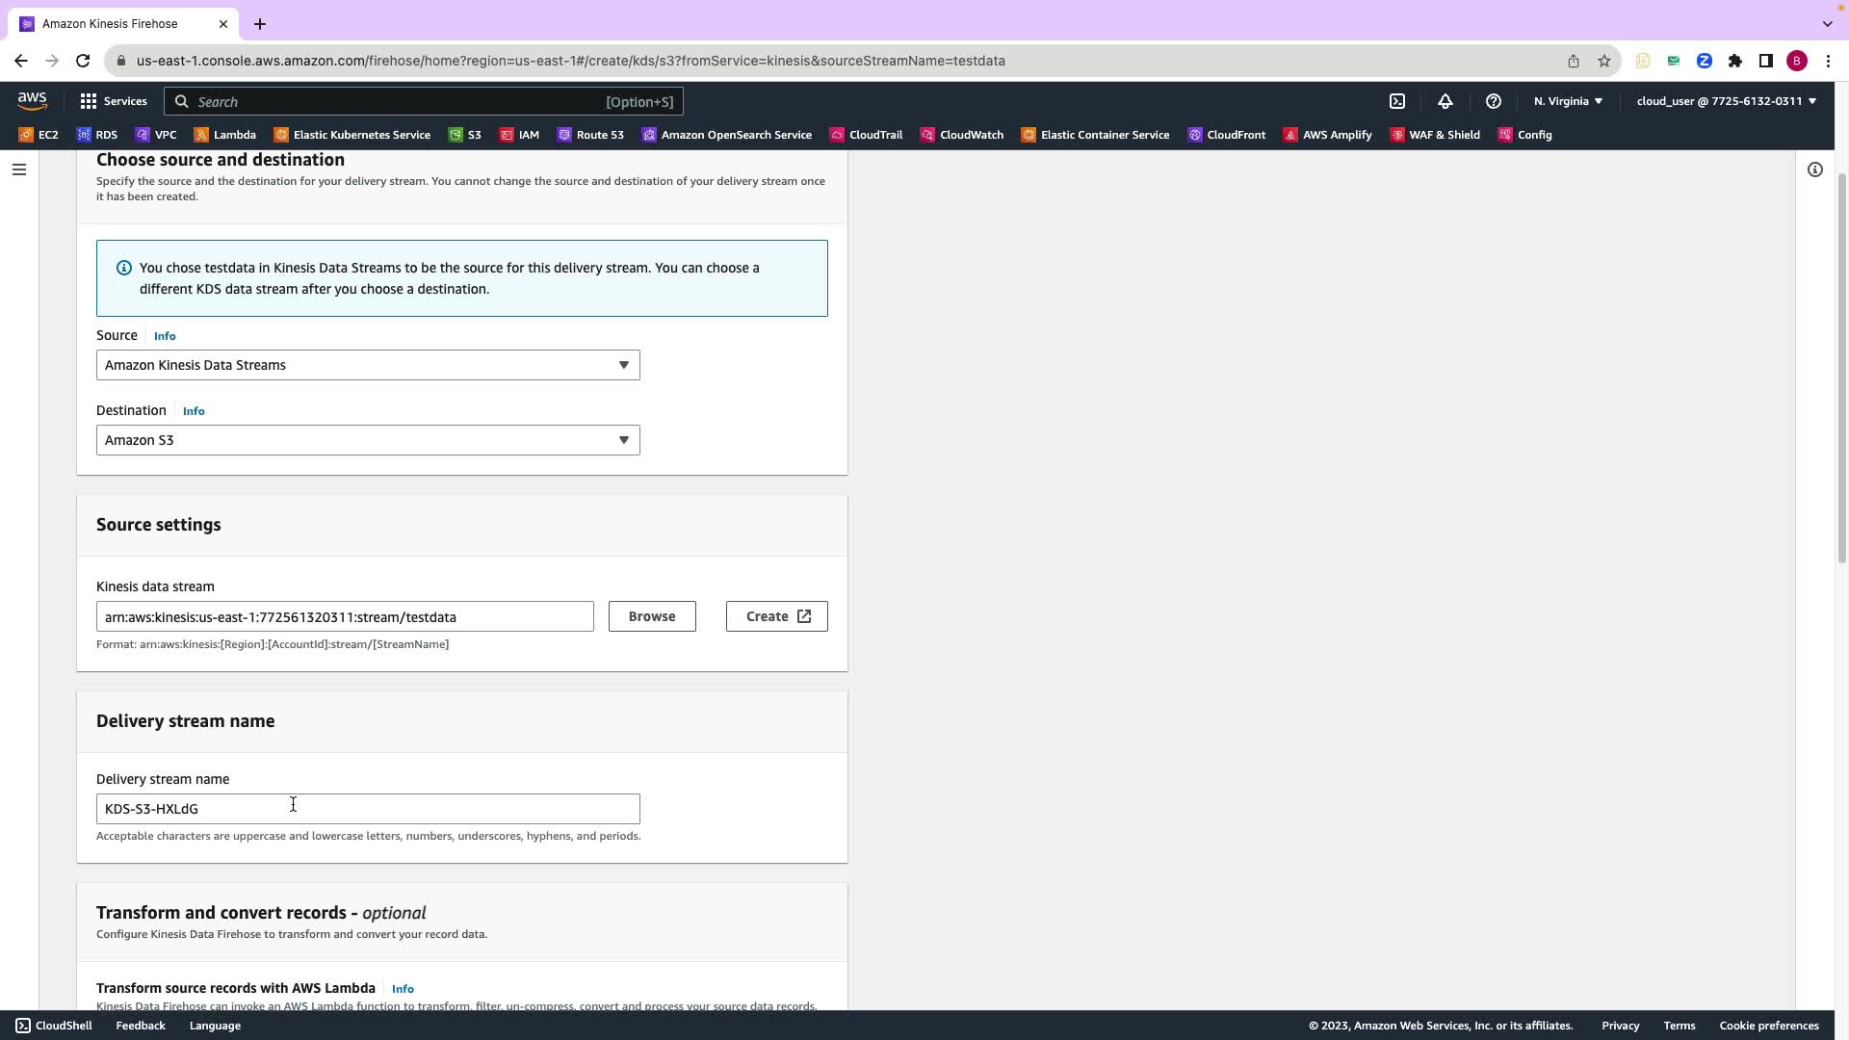Open the Services grid menu
The height and width of the screenshot is (1040, 1849).
113,101
